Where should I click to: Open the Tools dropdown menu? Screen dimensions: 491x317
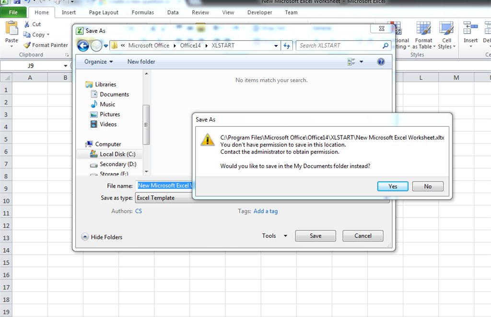(275, 236)
